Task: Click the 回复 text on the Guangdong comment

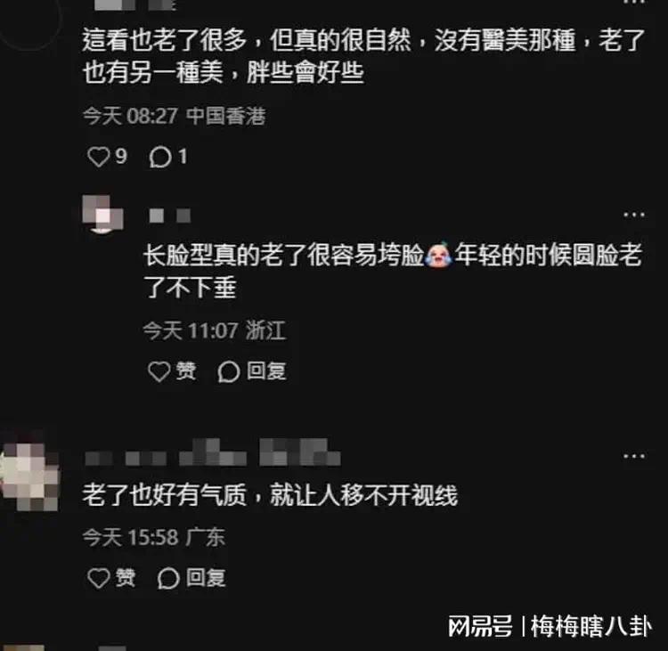Action: click(x=206, y=578)
